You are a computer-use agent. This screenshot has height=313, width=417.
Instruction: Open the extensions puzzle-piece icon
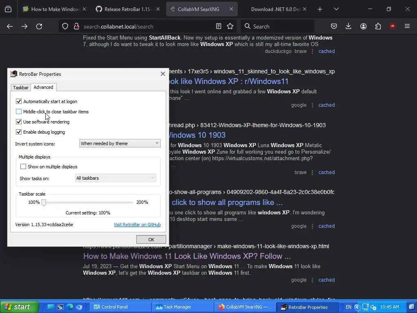[378, 26]
